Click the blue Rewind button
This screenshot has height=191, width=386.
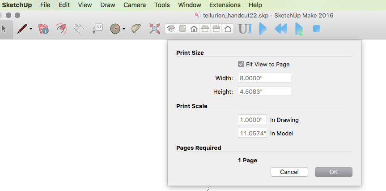pyautogui.click(x=281, y=29)
